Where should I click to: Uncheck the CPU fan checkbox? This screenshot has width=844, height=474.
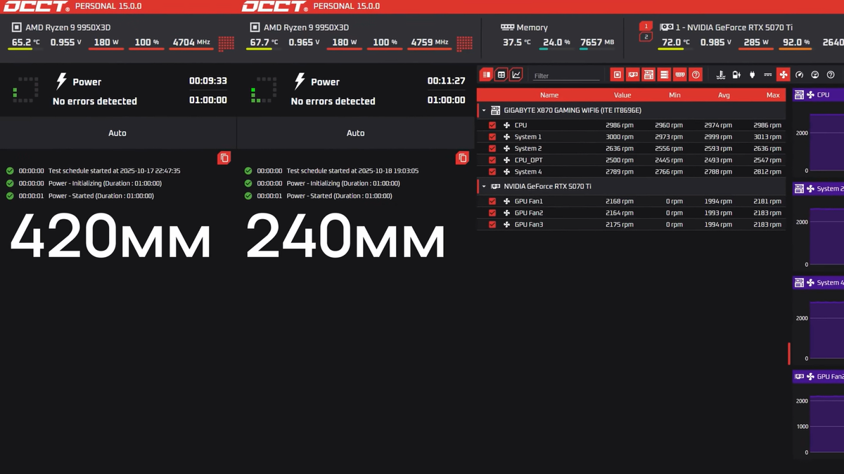pos(492,125)
